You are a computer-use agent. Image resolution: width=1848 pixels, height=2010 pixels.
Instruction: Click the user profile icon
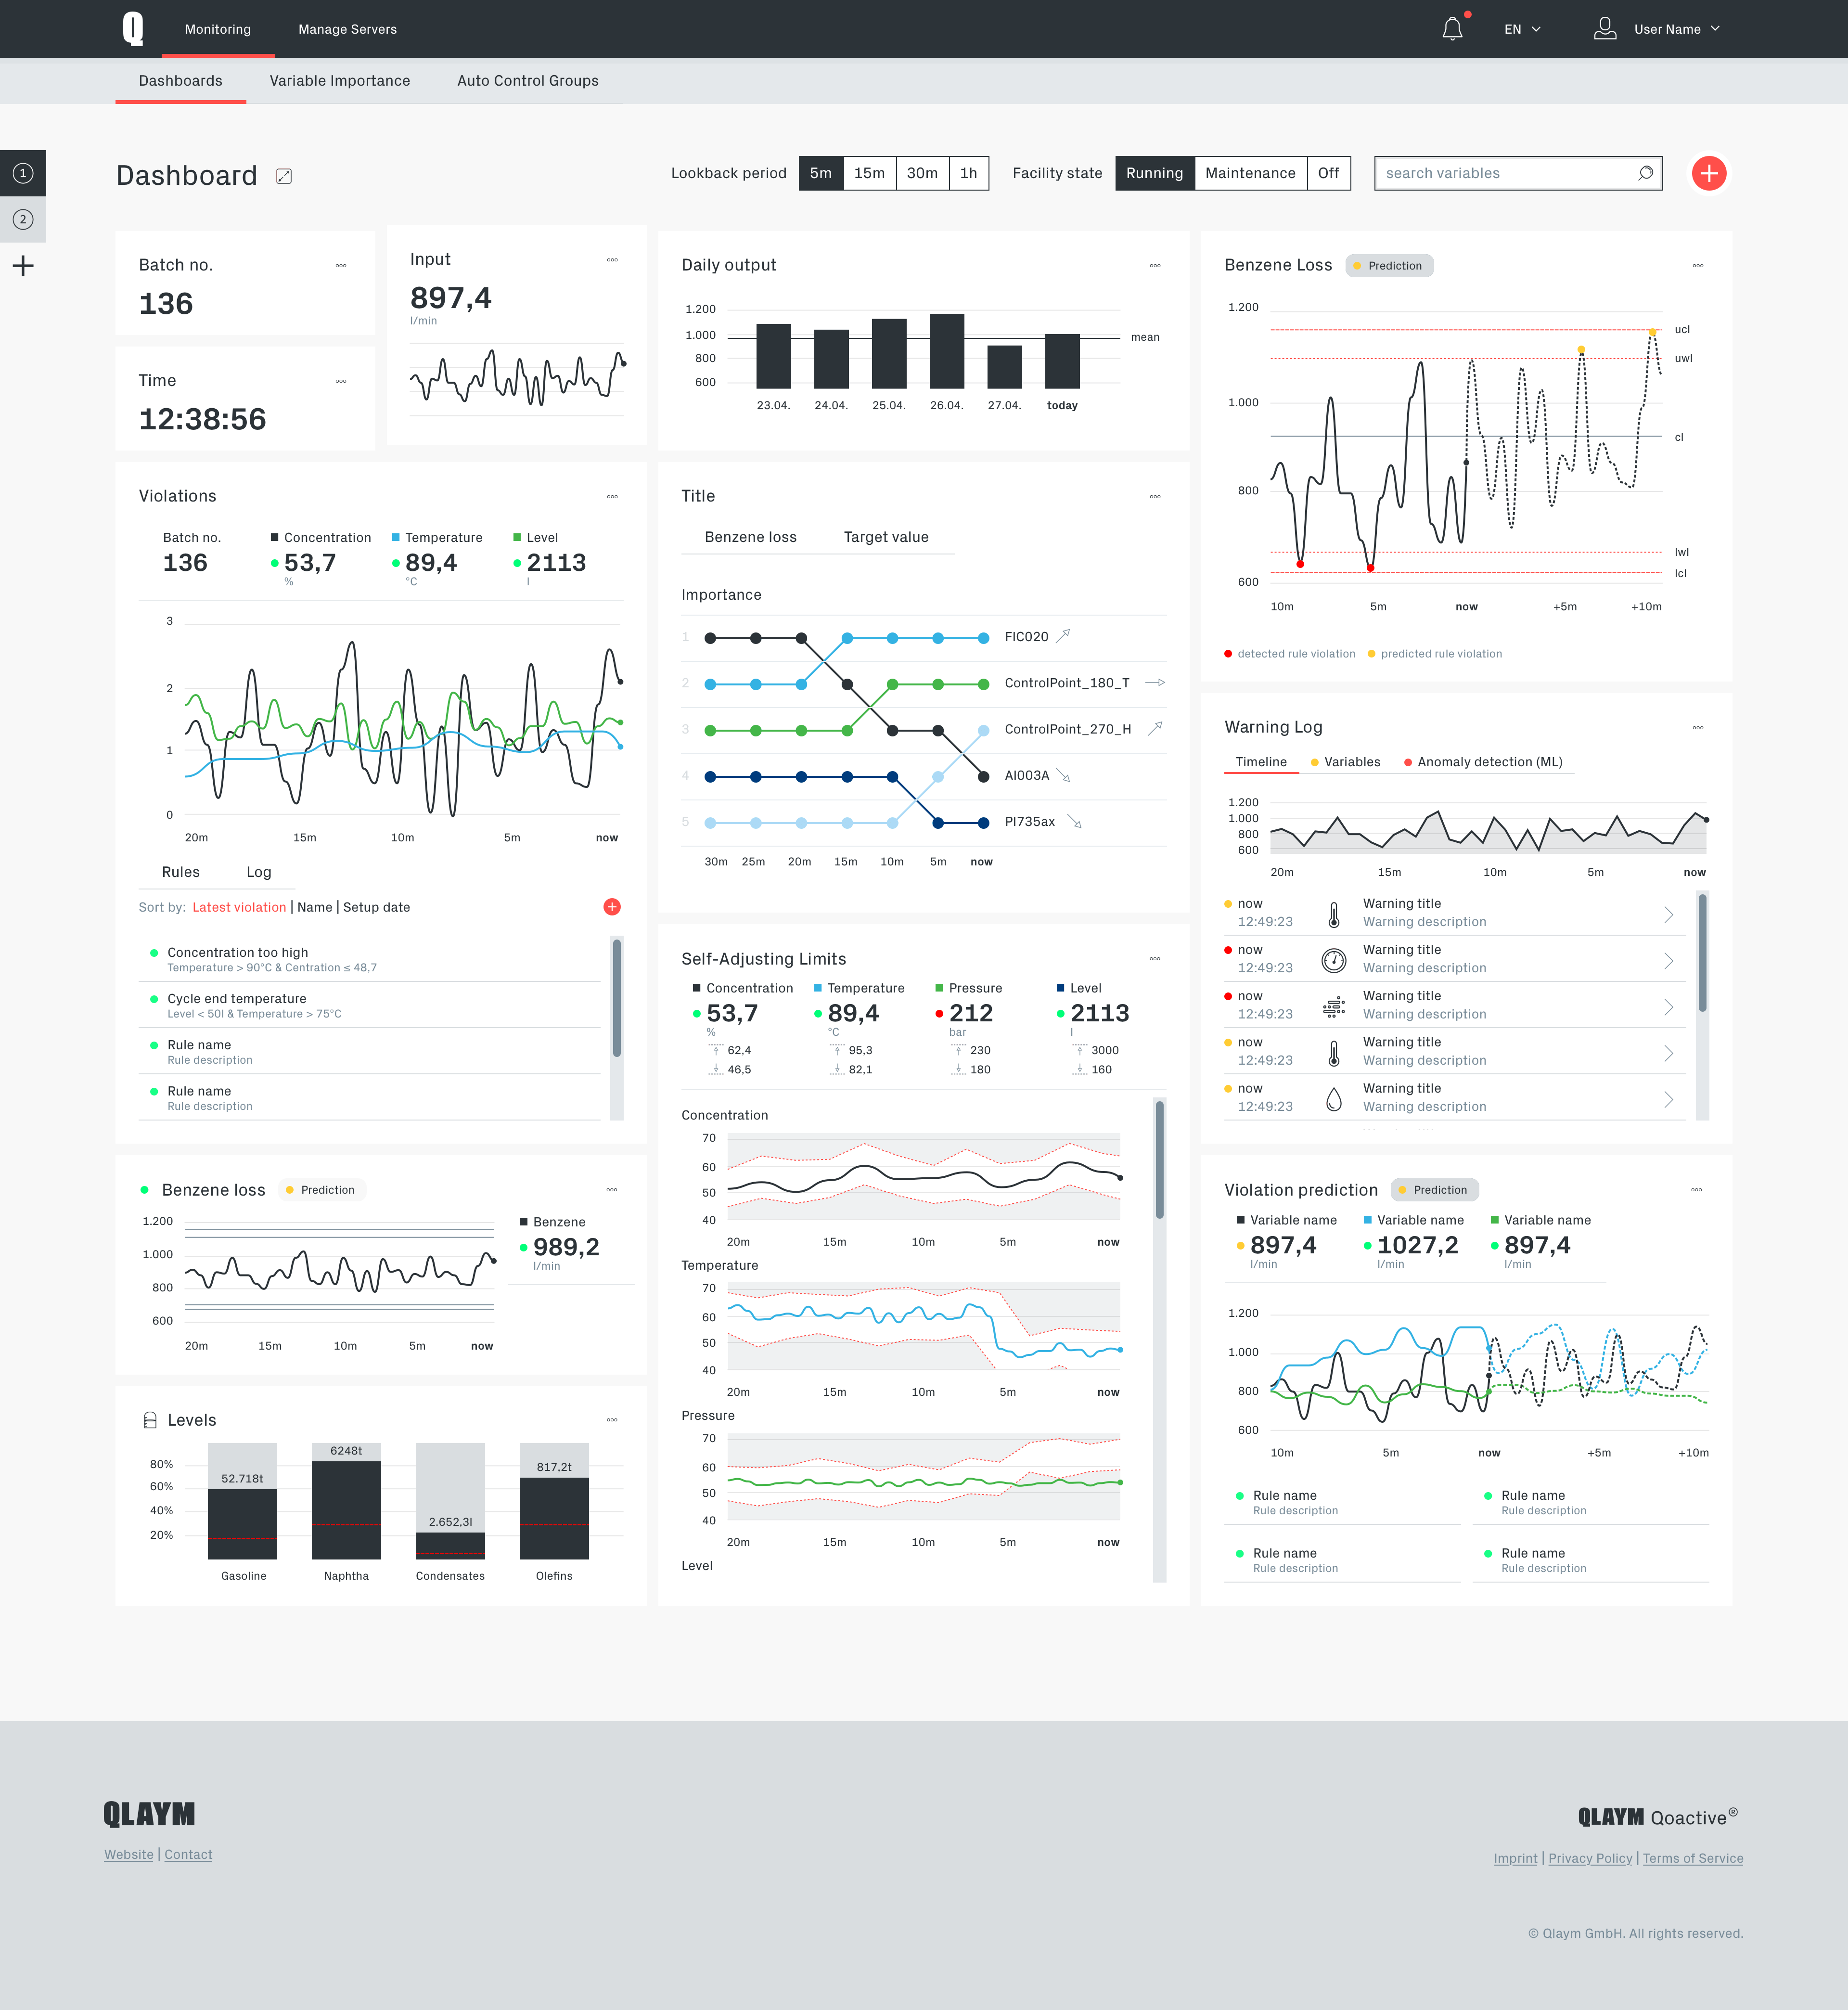click(x=1605, y=29)
